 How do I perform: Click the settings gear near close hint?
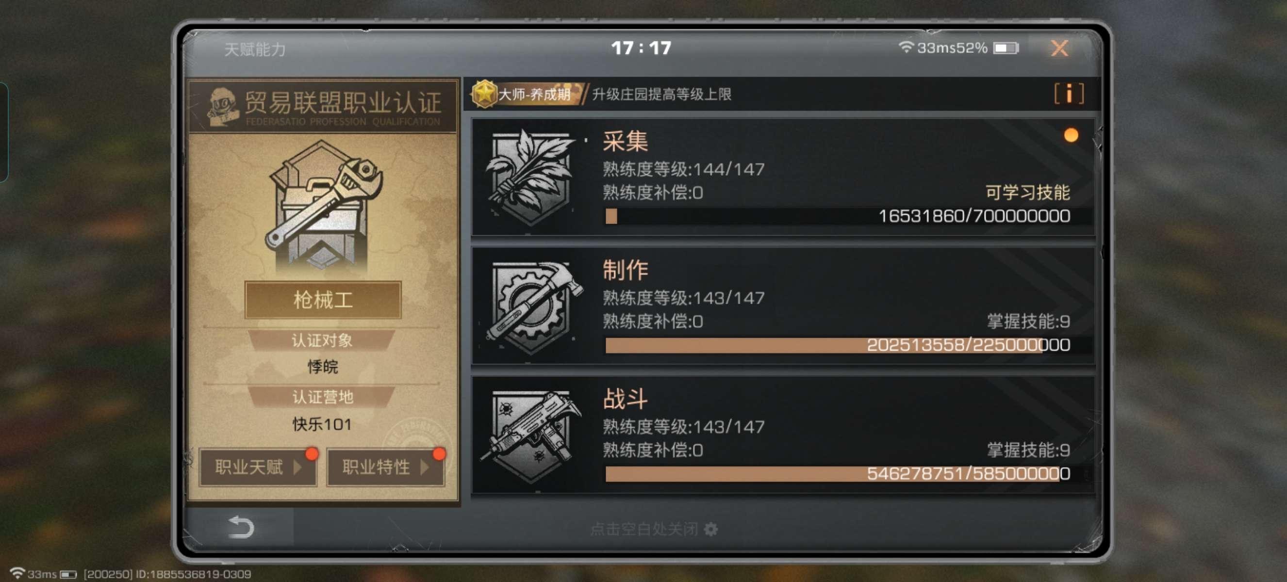click(x=710, y=529)
